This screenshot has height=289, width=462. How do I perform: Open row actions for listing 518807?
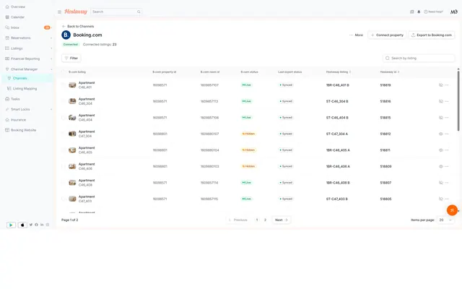pos(447,183)
